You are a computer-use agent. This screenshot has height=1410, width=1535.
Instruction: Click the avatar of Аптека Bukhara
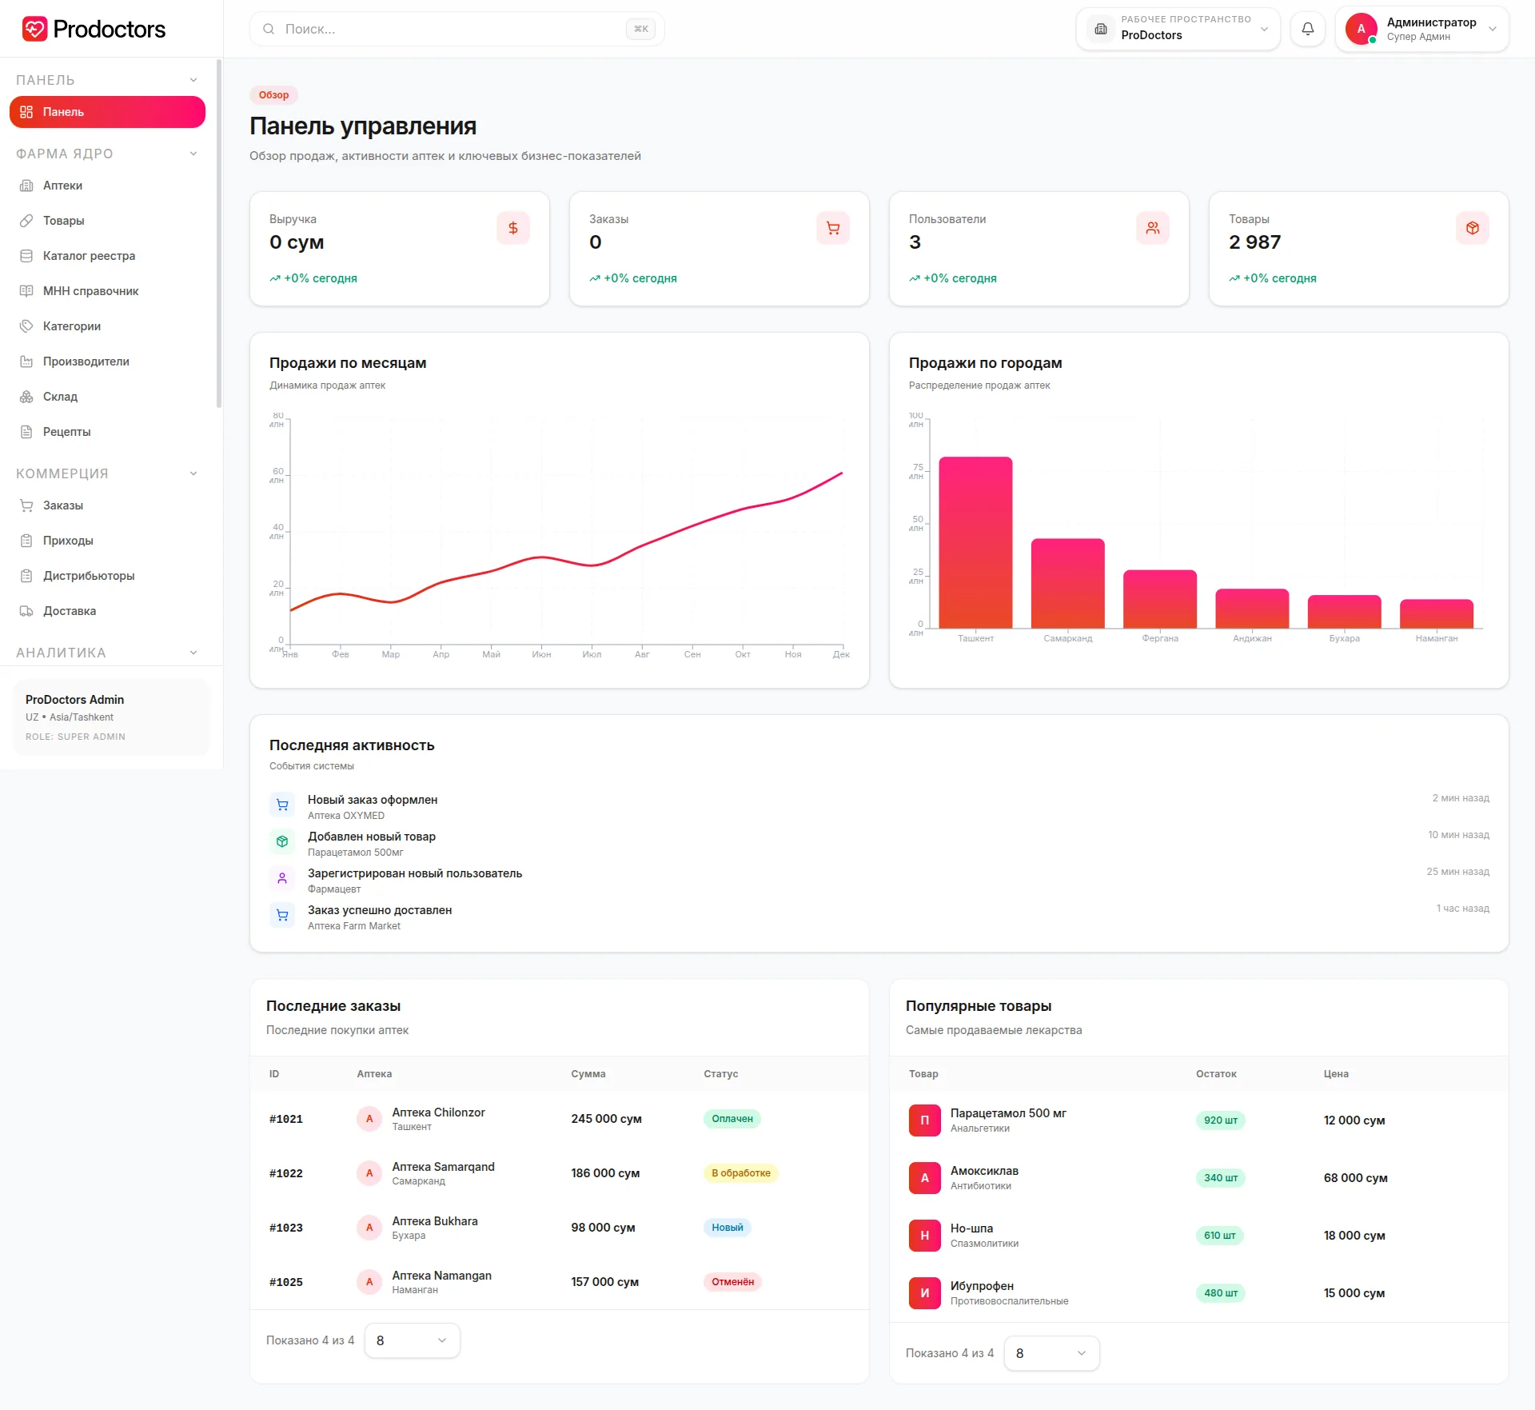369,1228
